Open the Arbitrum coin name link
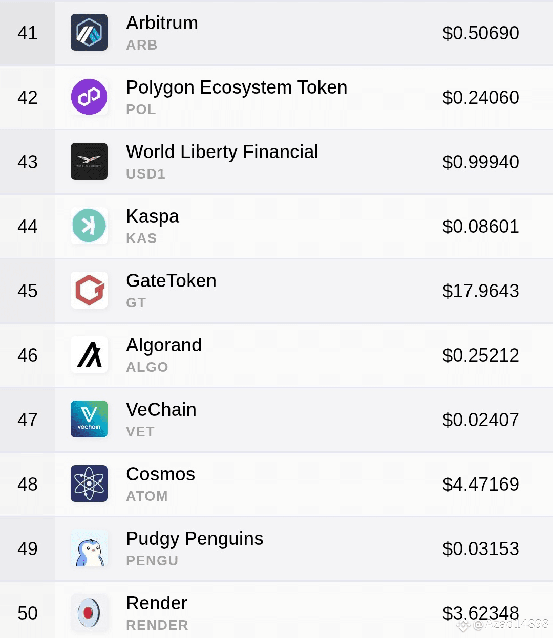Image resolution: width=553 pixels, height=638 pixels. point(162,23)
